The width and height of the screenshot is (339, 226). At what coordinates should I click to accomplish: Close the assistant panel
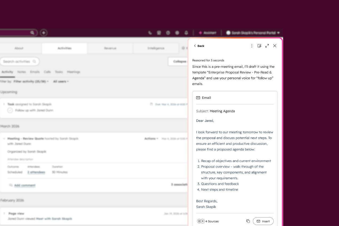275,46
